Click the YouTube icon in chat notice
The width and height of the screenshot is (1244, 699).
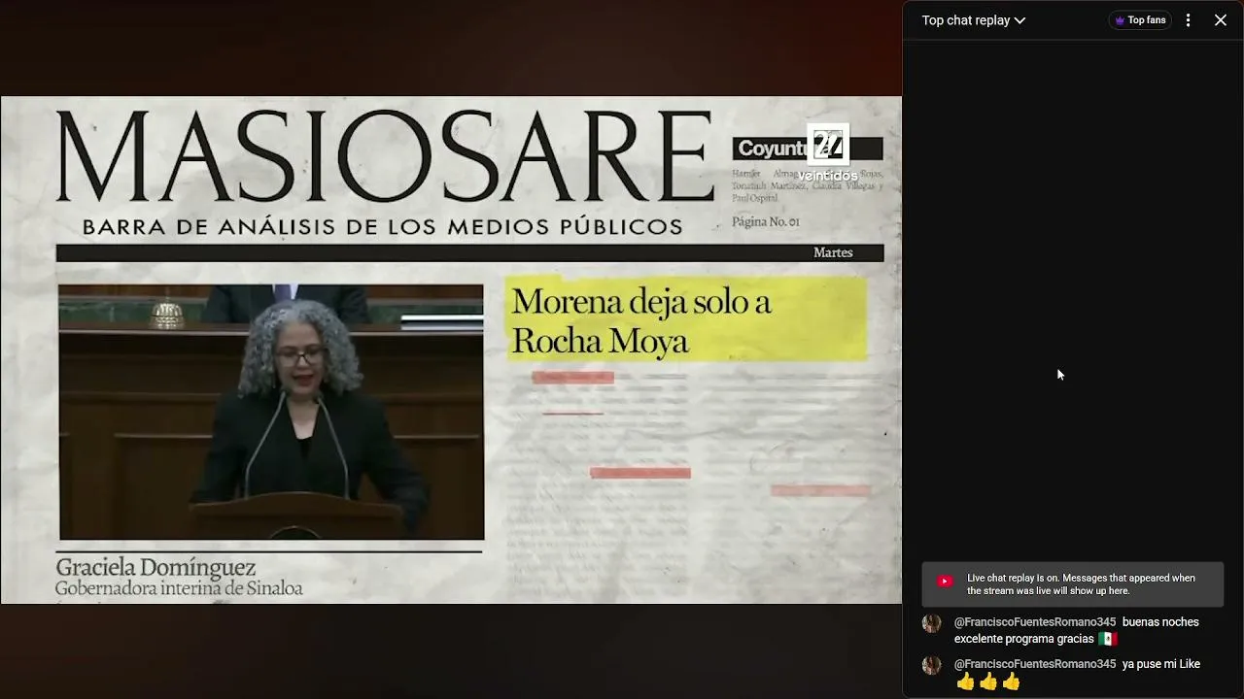click(x=945, y=582)
